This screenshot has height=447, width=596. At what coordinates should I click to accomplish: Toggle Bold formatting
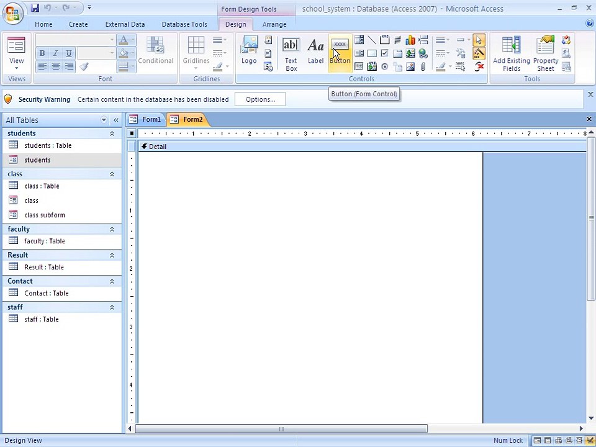42,53
